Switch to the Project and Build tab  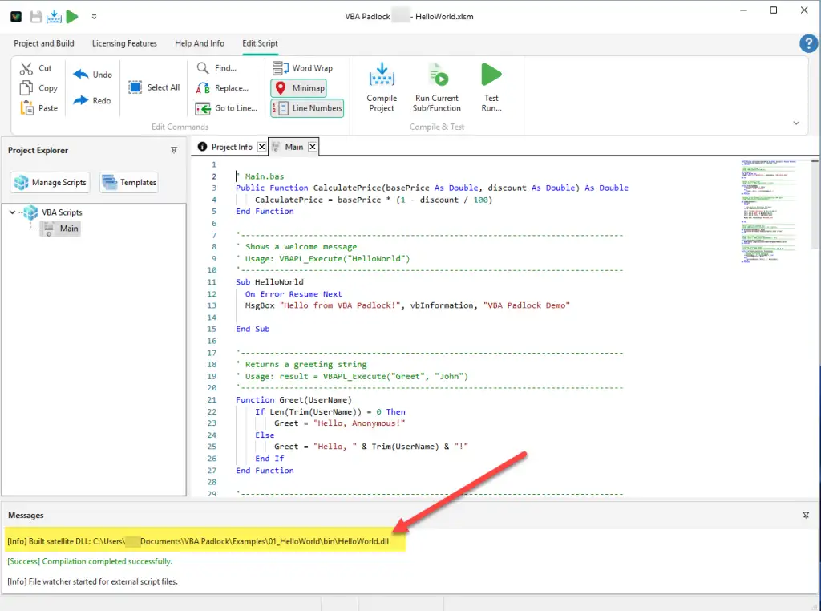[x=44, y=43]
